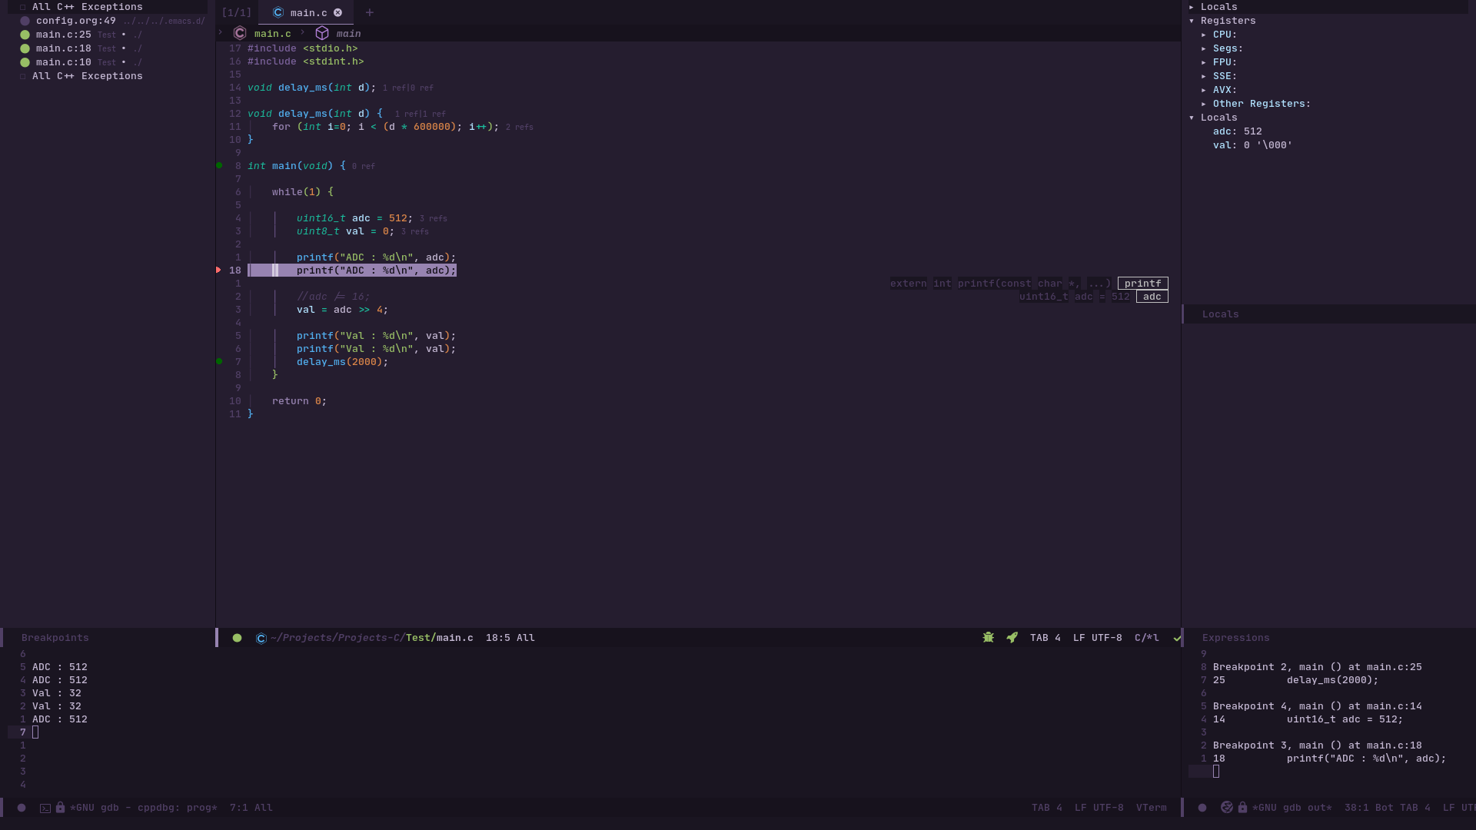Click the adc sideline box
The height and width of the screenshot is (830, 1476).
[x=1152, y=297]
